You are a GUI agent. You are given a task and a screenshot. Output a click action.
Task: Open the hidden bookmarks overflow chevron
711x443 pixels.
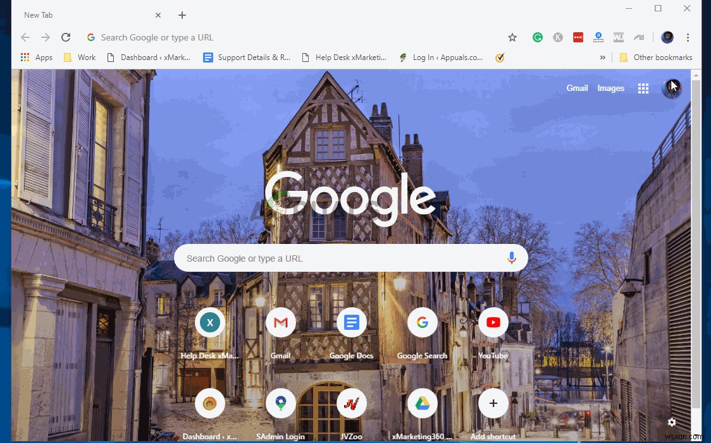coord(603,58)
